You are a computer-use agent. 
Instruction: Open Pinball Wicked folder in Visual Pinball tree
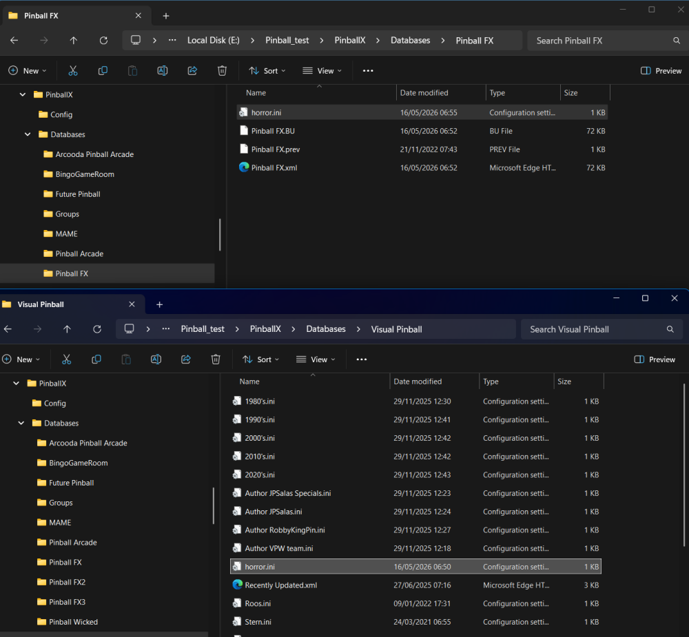coord(73,622)
